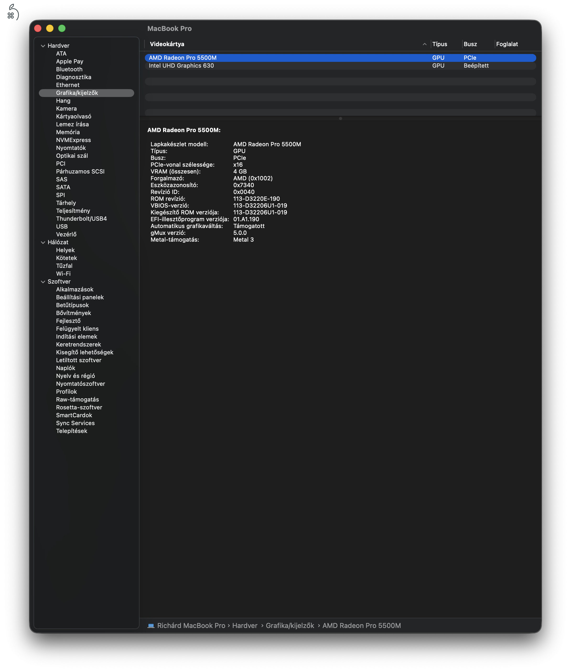Screen dimensions: 571x672
Task: Select Betűtípusok in the sidebar
Action: pyautogui.click(x=73, y=305)
